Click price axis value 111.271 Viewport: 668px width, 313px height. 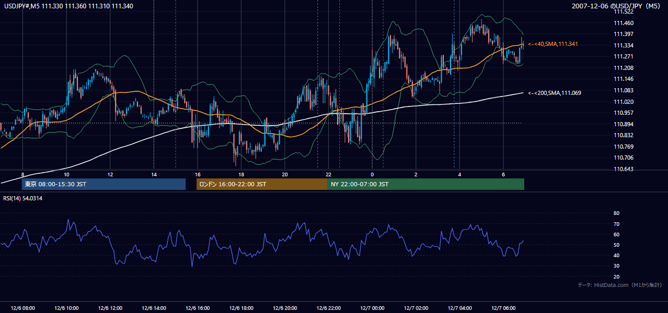[623, 56]
